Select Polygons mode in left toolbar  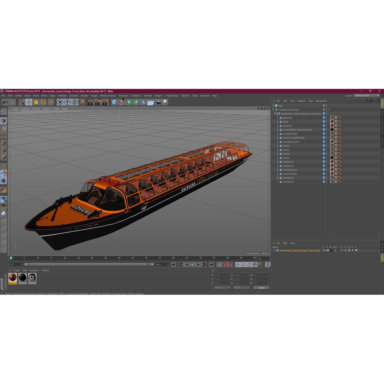tap(4, 157)
